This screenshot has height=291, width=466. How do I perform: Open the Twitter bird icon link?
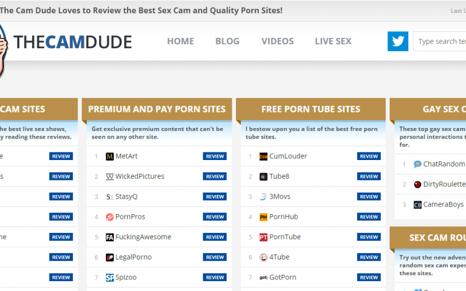pos(398,41)
